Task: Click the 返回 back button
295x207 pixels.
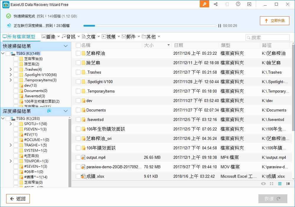Action: point(18,199)
